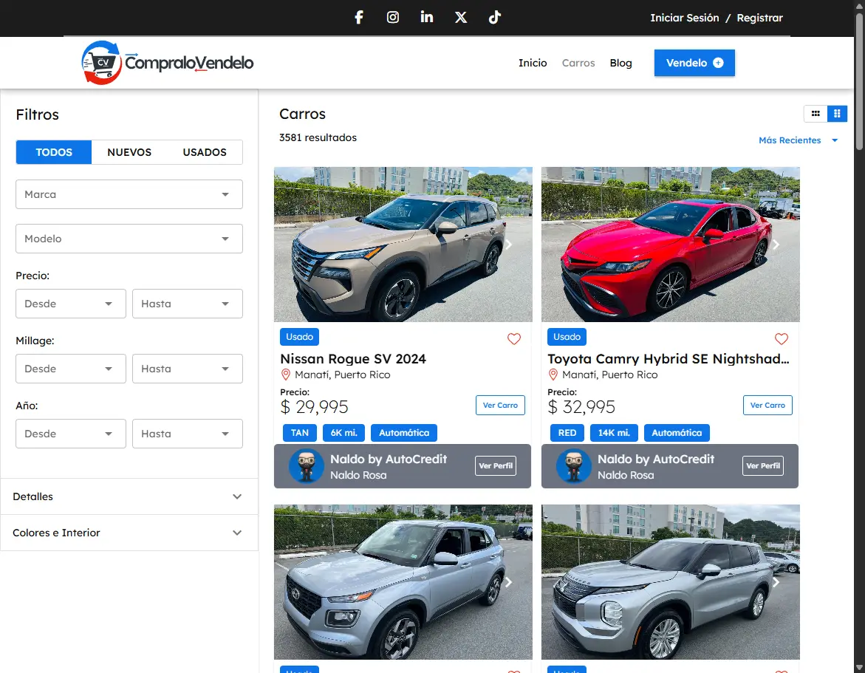Open the TikTok social link
This screenshot has width=865, height=673.
tap(495, 18)
